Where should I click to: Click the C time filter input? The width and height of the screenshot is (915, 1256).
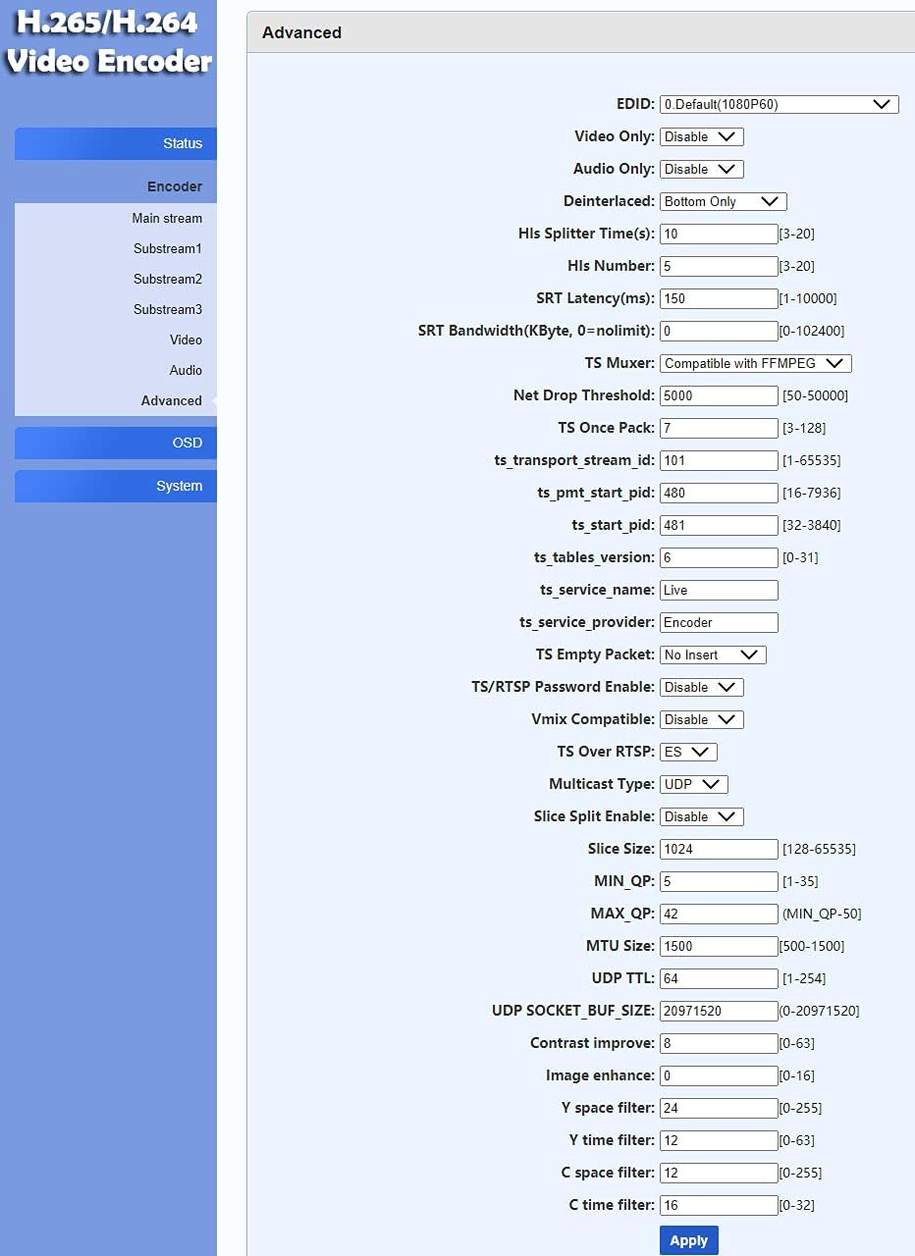(719, 1205)
